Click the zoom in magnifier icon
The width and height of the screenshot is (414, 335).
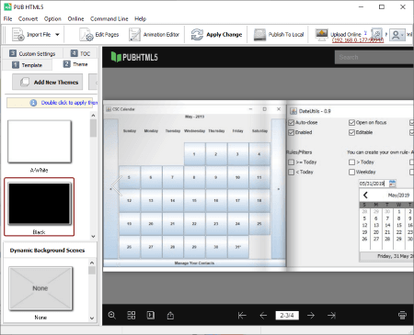pos(112,315)
